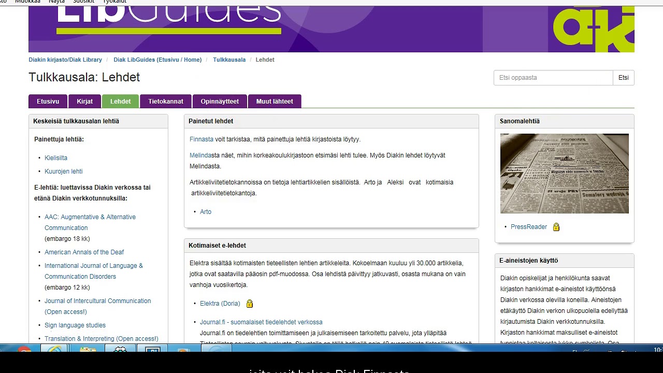Viewport: 663px width, 373px height.
Task: Open the Tietokannat tab
Action: click(x=166, y=102)
